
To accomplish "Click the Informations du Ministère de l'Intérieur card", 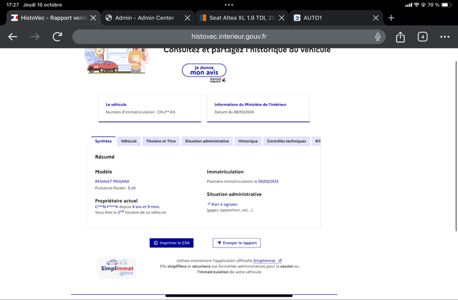I will (x=259, y=108).
